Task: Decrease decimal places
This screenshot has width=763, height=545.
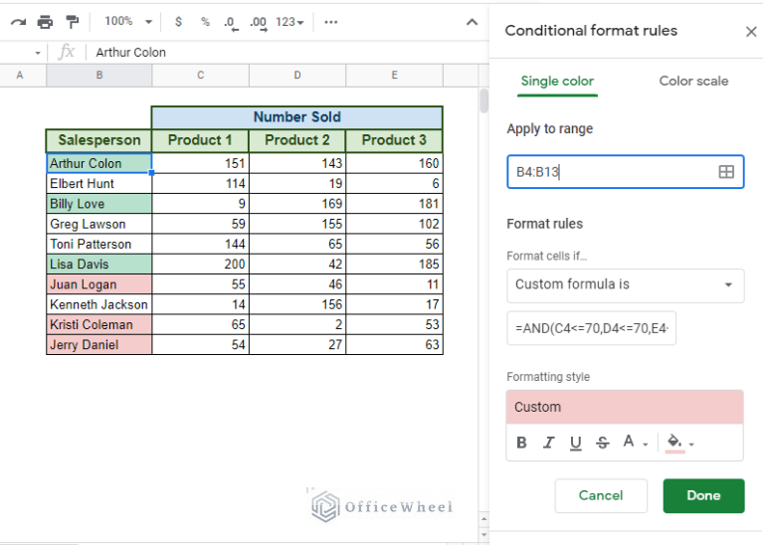Action: click(231, 21)
